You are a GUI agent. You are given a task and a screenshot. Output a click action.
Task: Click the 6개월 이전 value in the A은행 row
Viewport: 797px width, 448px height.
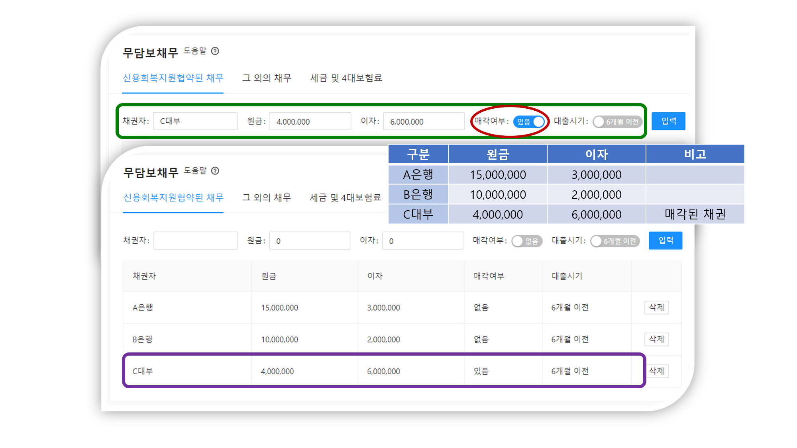[570, 307]
